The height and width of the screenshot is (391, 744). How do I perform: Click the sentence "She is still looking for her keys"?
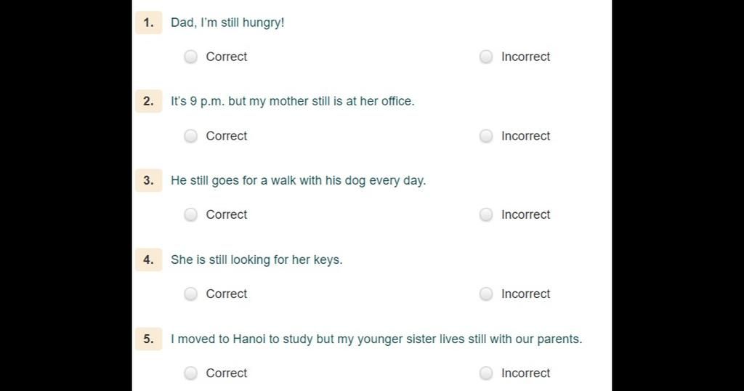pos(256,260)
